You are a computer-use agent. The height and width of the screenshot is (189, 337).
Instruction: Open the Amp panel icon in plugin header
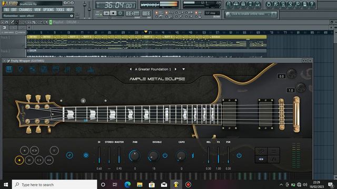[56, 69]
